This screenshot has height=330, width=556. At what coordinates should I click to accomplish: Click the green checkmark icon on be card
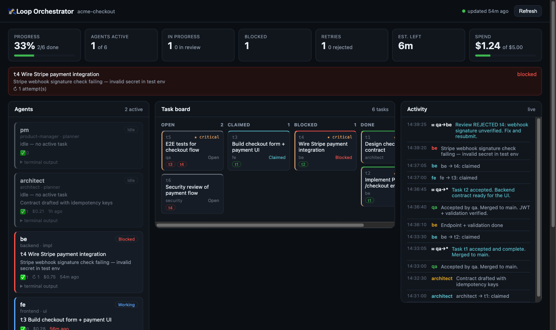(x=23, y=277)
